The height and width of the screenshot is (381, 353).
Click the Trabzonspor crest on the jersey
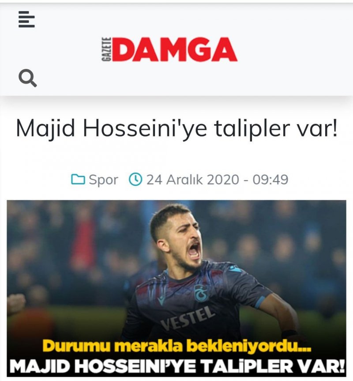coord(202,293)
